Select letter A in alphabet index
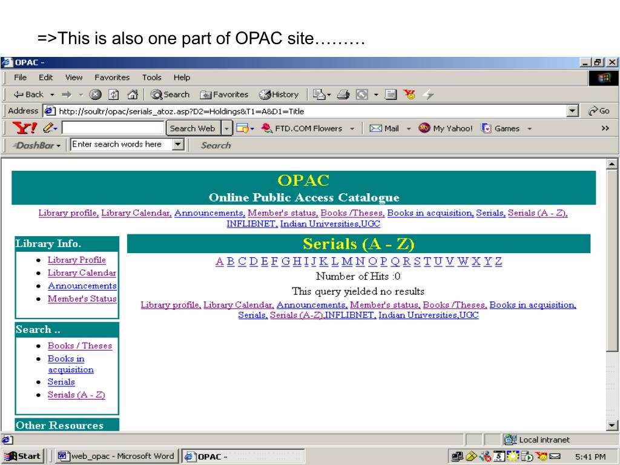The width and height of the screenshot is (620, 465). click(220, 262)
